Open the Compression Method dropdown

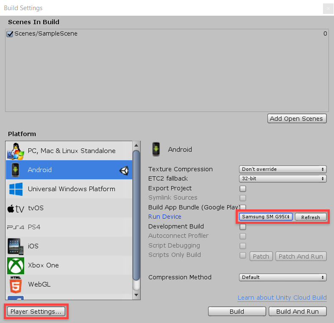pyautogui.click(x=283, y=277)
